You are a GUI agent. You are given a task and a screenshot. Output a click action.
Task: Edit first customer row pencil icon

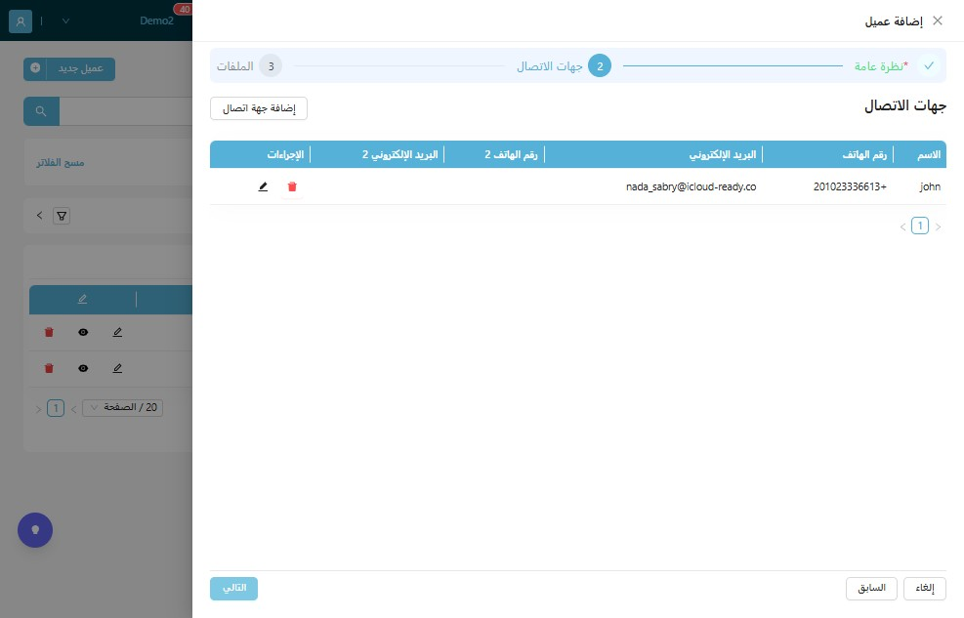point(117,332)
